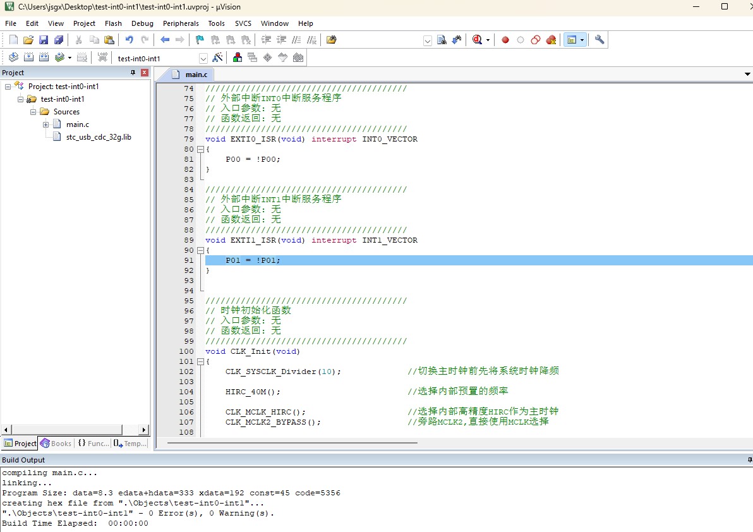The height and width of the screenshot is (532, 753).
Task: Collapse the Sources group in the project tree
Action: (33, 112)
